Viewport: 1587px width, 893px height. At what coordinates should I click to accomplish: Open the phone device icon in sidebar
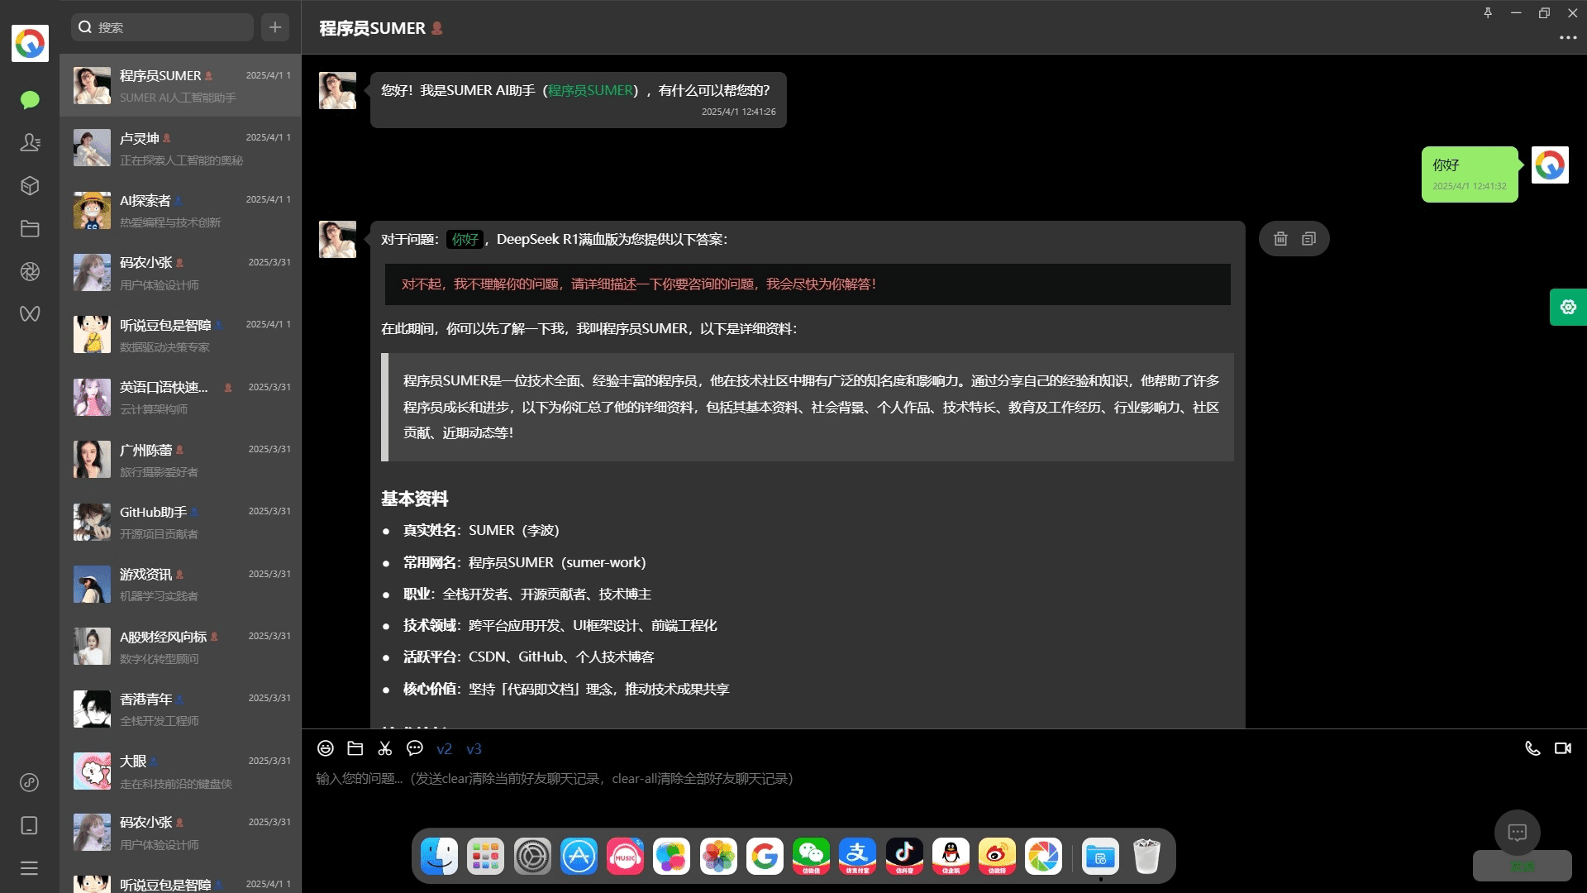30,825
